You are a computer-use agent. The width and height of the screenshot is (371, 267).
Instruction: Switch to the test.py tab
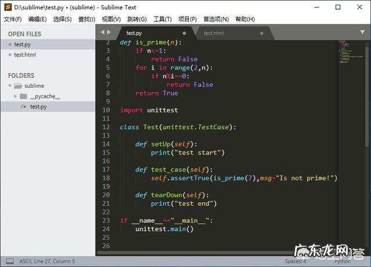[x=156, y=33]
